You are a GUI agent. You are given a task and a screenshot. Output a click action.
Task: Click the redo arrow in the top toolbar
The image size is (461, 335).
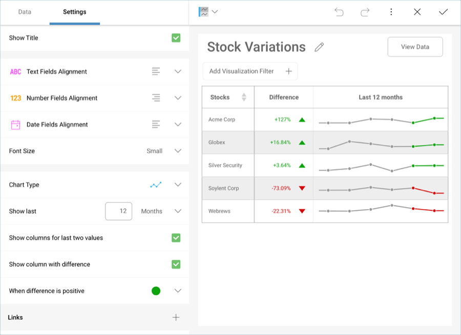(365, 11)
